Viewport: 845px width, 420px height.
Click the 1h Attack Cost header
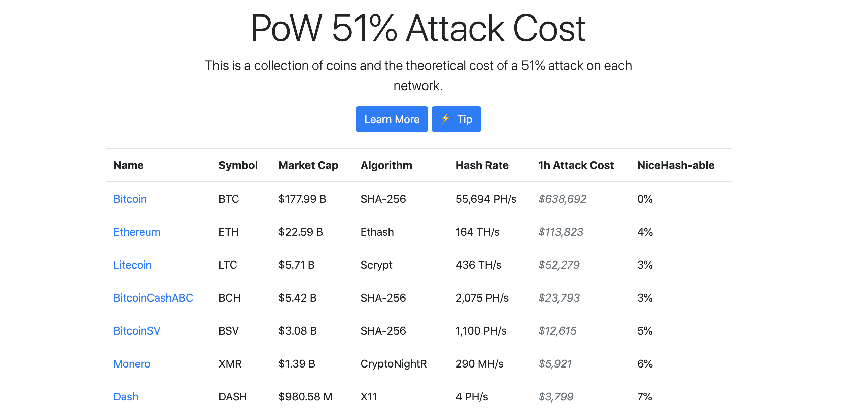576,165
